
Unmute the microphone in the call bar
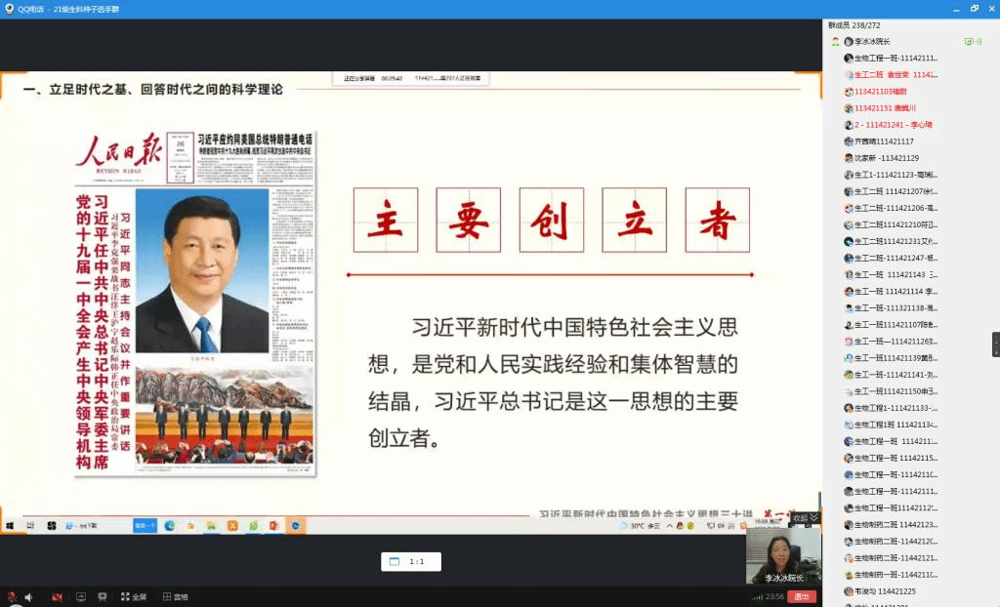11,596
